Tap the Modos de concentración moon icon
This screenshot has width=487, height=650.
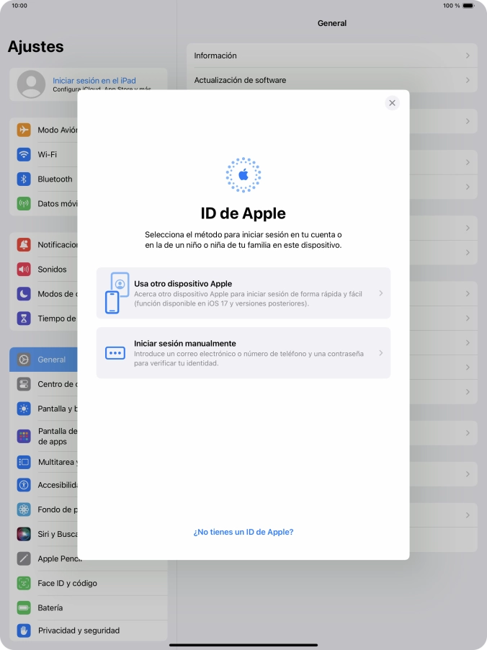pos(24,294)
